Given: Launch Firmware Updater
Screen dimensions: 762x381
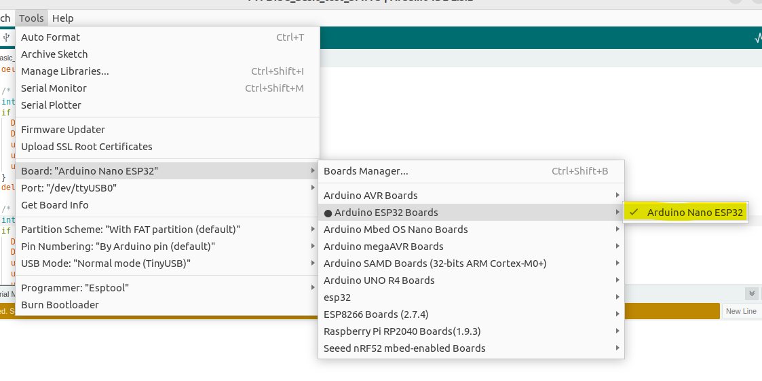Looking at the screenshot, I should [x=168, y=130].
